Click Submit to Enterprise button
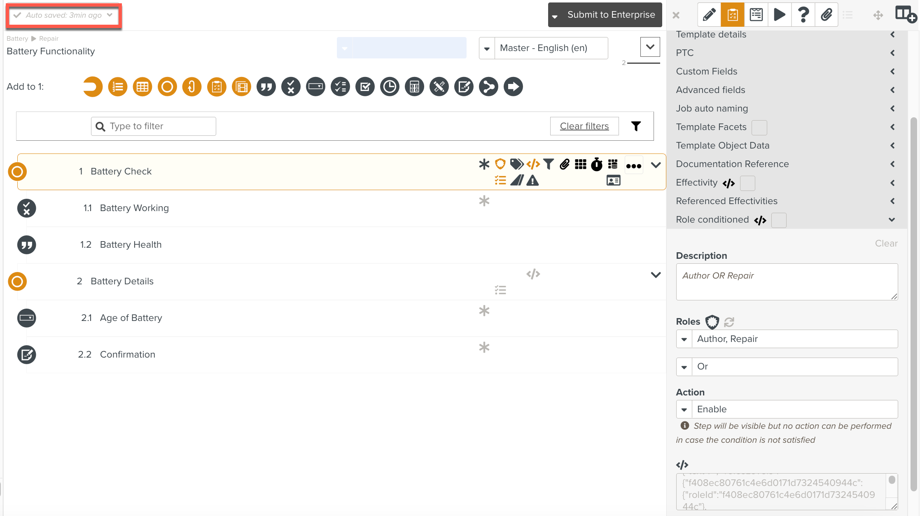The width and height of the screenshot is (920, 516). point(611,15)
